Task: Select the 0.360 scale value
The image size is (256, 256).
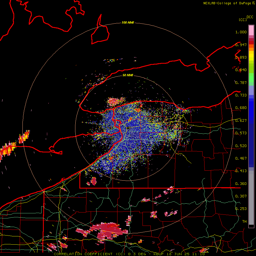Action: (x=241, y=184)
